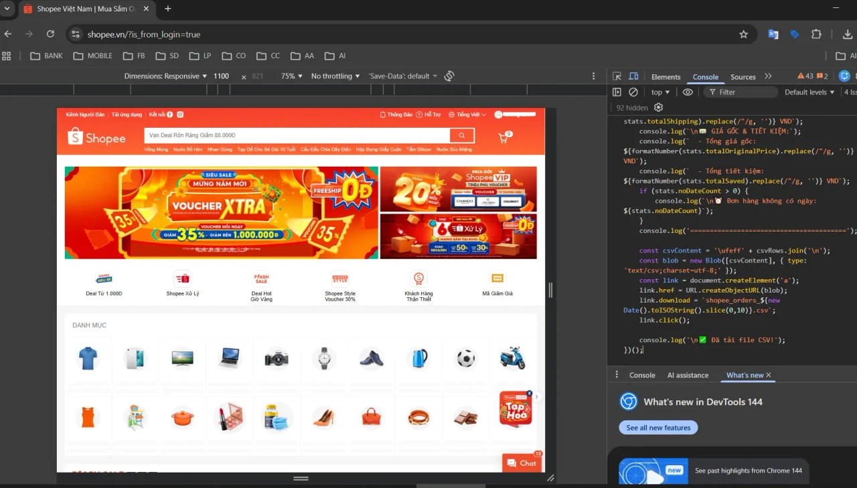Click inside the console Filter input field
This screenshot has height=488, width=857.
[740, 92]
